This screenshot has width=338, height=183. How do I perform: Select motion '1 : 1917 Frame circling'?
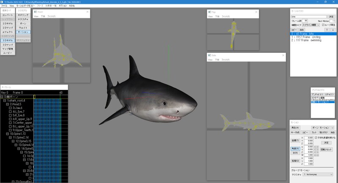313,37
